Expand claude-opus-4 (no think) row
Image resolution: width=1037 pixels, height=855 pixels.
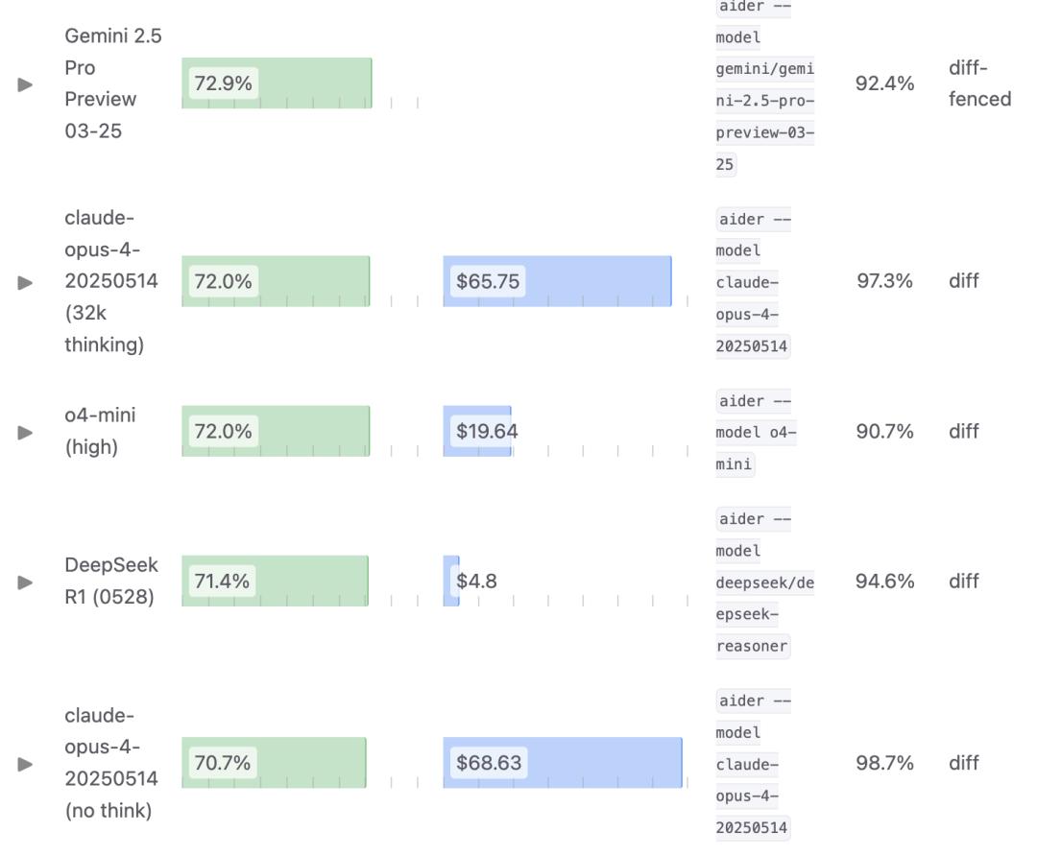[x=25, y=765]
